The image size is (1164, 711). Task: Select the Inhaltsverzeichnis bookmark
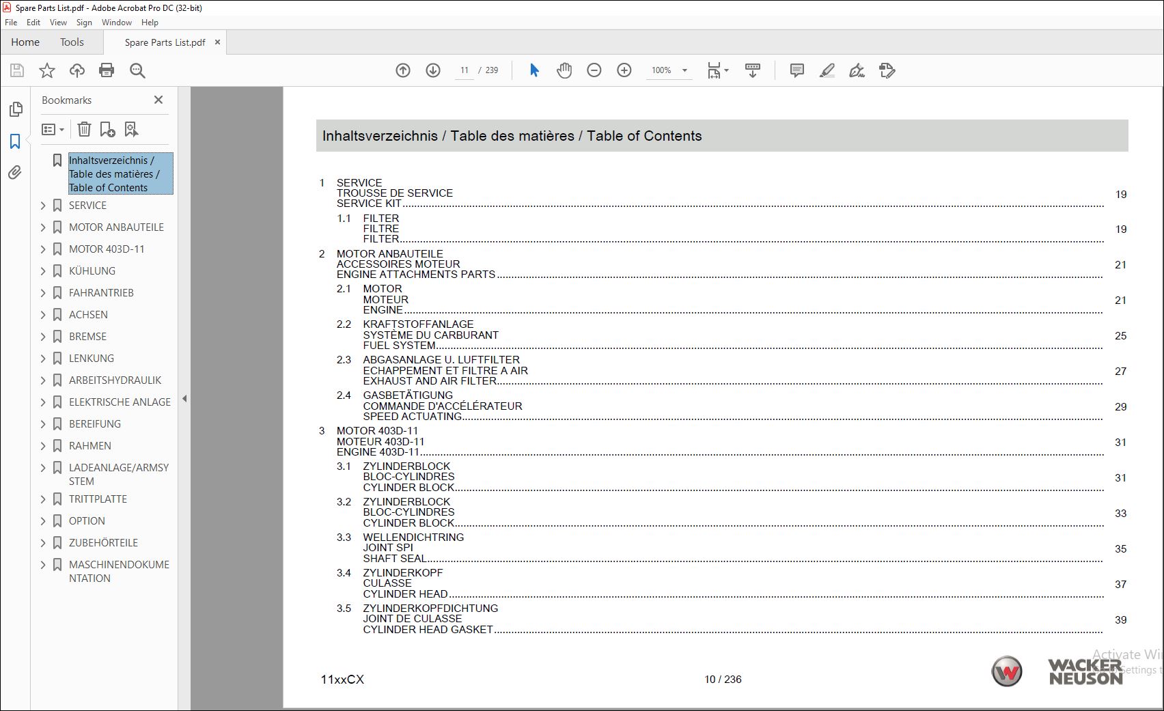click(121, 174)
